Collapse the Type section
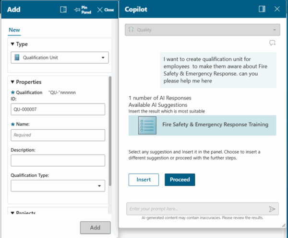The width and height of the screenshot is (288, 238). tap(12, 44)
